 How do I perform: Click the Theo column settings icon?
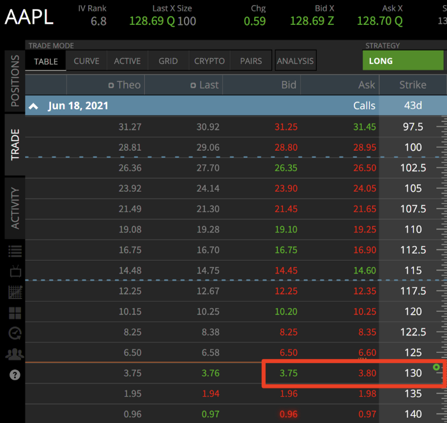[111, 85]
